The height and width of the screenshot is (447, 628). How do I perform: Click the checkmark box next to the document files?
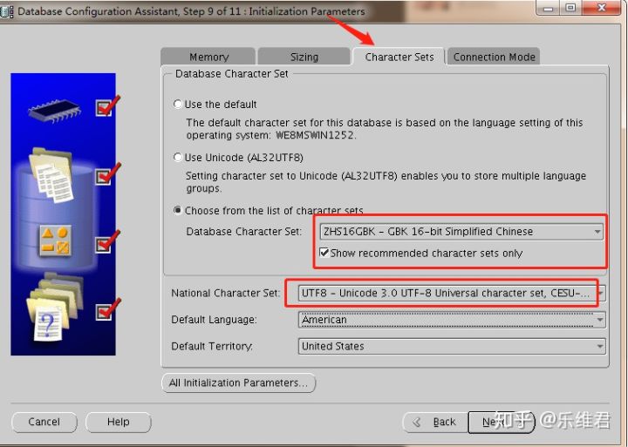(104, 176)
